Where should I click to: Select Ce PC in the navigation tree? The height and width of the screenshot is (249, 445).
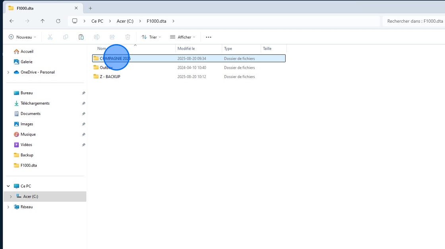pyautogui.click(x=25, y=186)
